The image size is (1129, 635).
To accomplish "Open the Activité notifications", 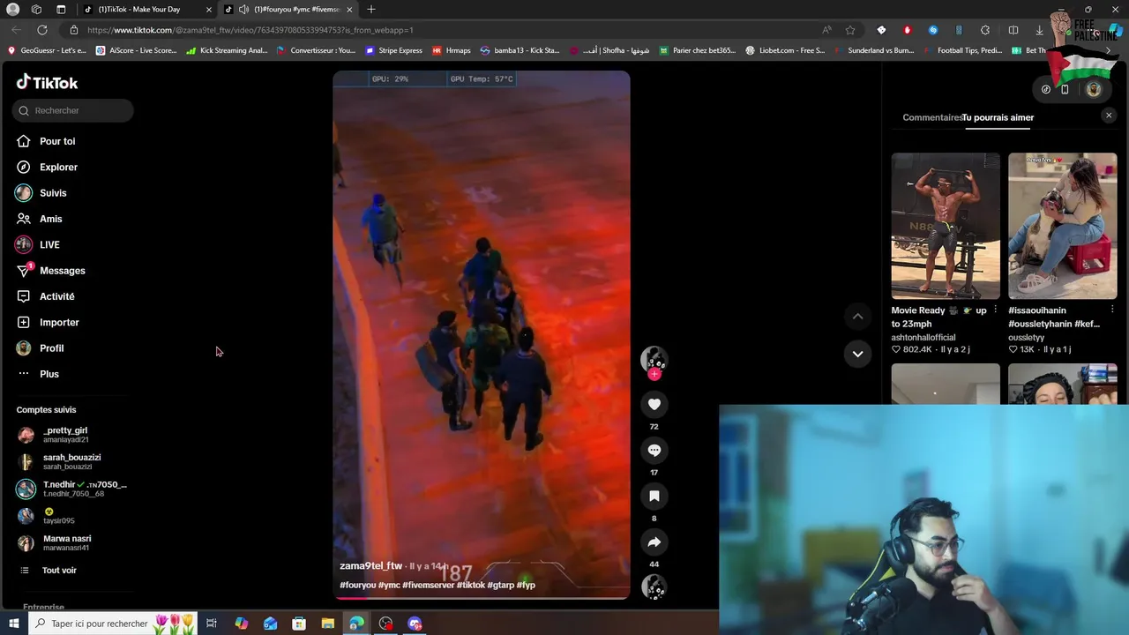I will point(56,296).
